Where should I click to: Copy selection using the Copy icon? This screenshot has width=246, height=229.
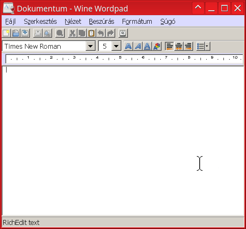click(x=82, y=33)
